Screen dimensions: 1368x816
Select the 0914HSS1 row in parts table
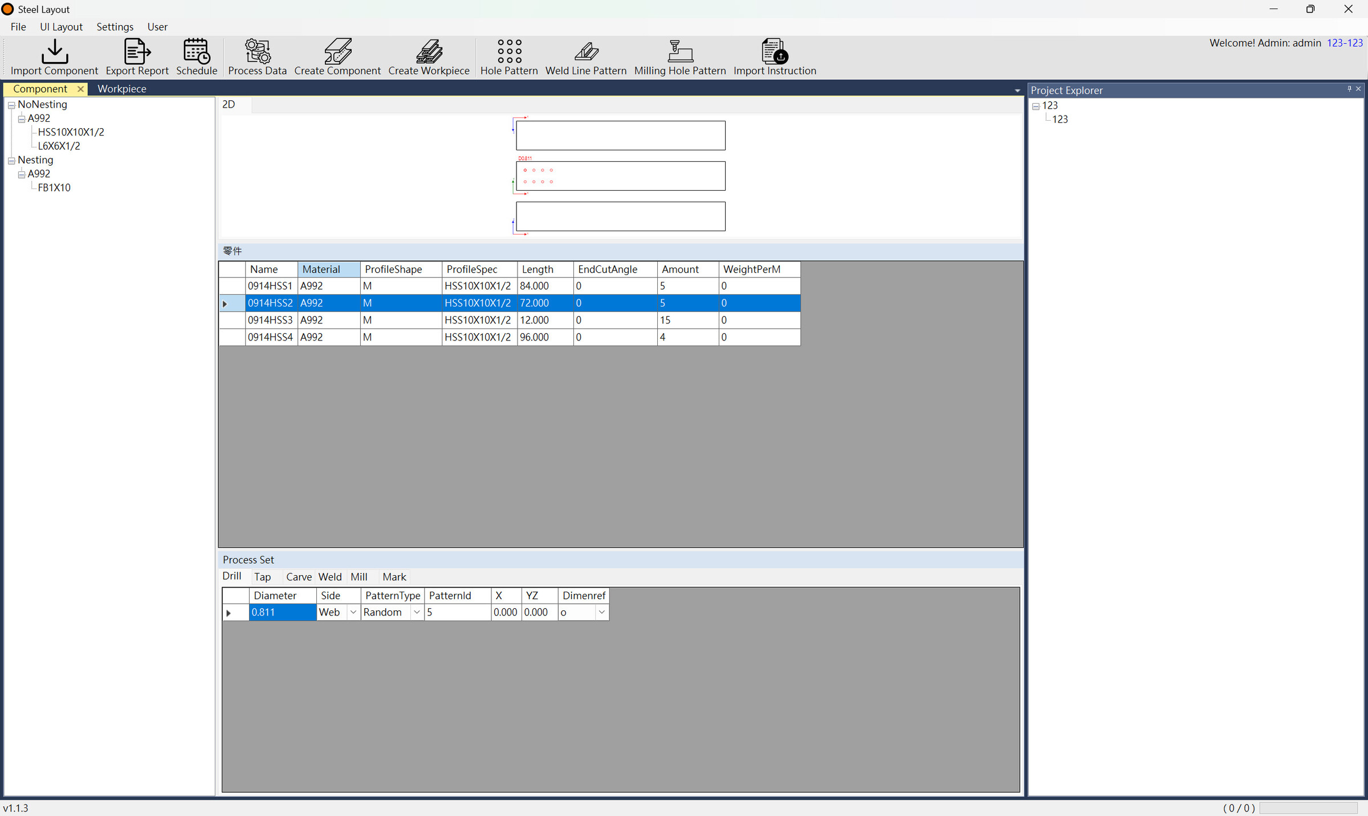click(510, 286)
